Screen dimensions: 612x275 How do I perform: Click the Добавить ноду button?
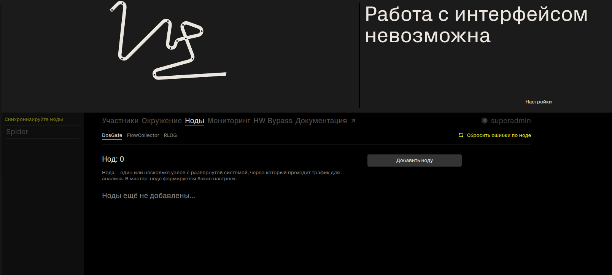click(x=414, y=161)
